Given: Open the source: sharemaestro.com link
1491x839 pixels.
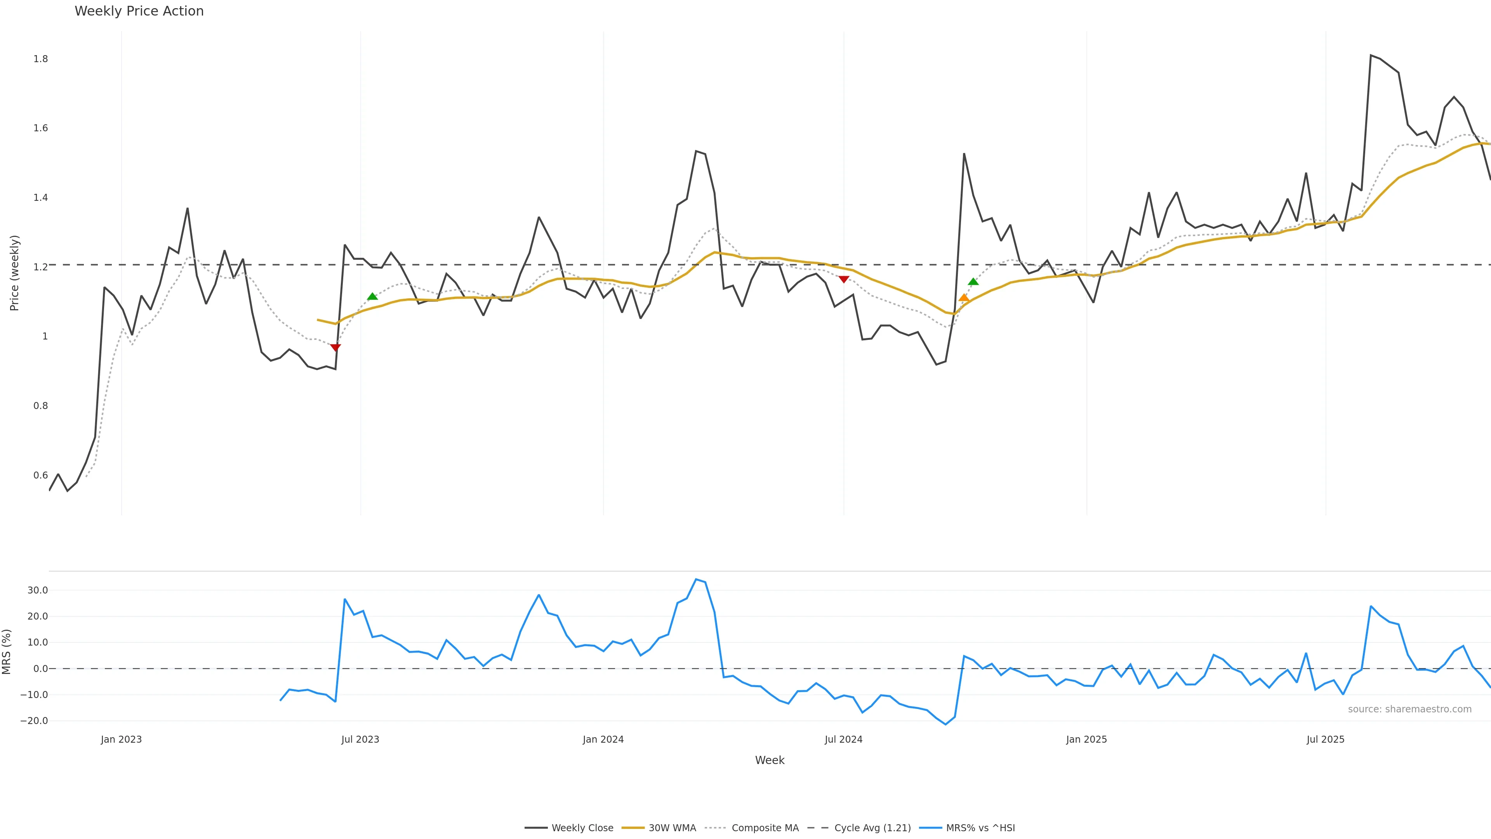Looking at the screenshot, I should click(x=1409, y=709).
